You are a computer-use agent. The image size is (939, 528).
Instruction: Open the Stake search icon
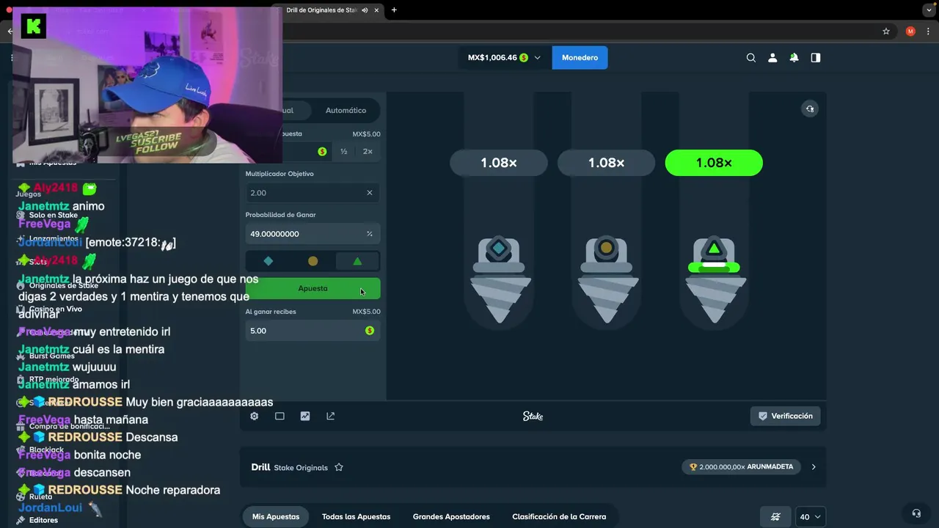(x=750, y=58)
